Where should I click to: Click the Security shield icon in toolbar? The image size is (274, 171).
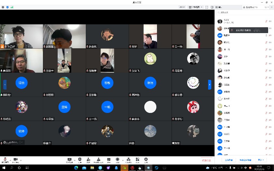pyautogui.click(x=80, y=160)
